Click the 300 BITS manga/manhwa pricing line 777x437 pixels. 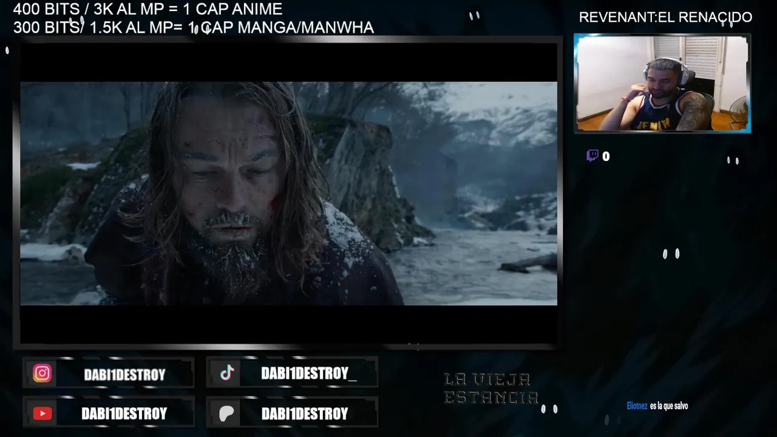click(193, 27)
